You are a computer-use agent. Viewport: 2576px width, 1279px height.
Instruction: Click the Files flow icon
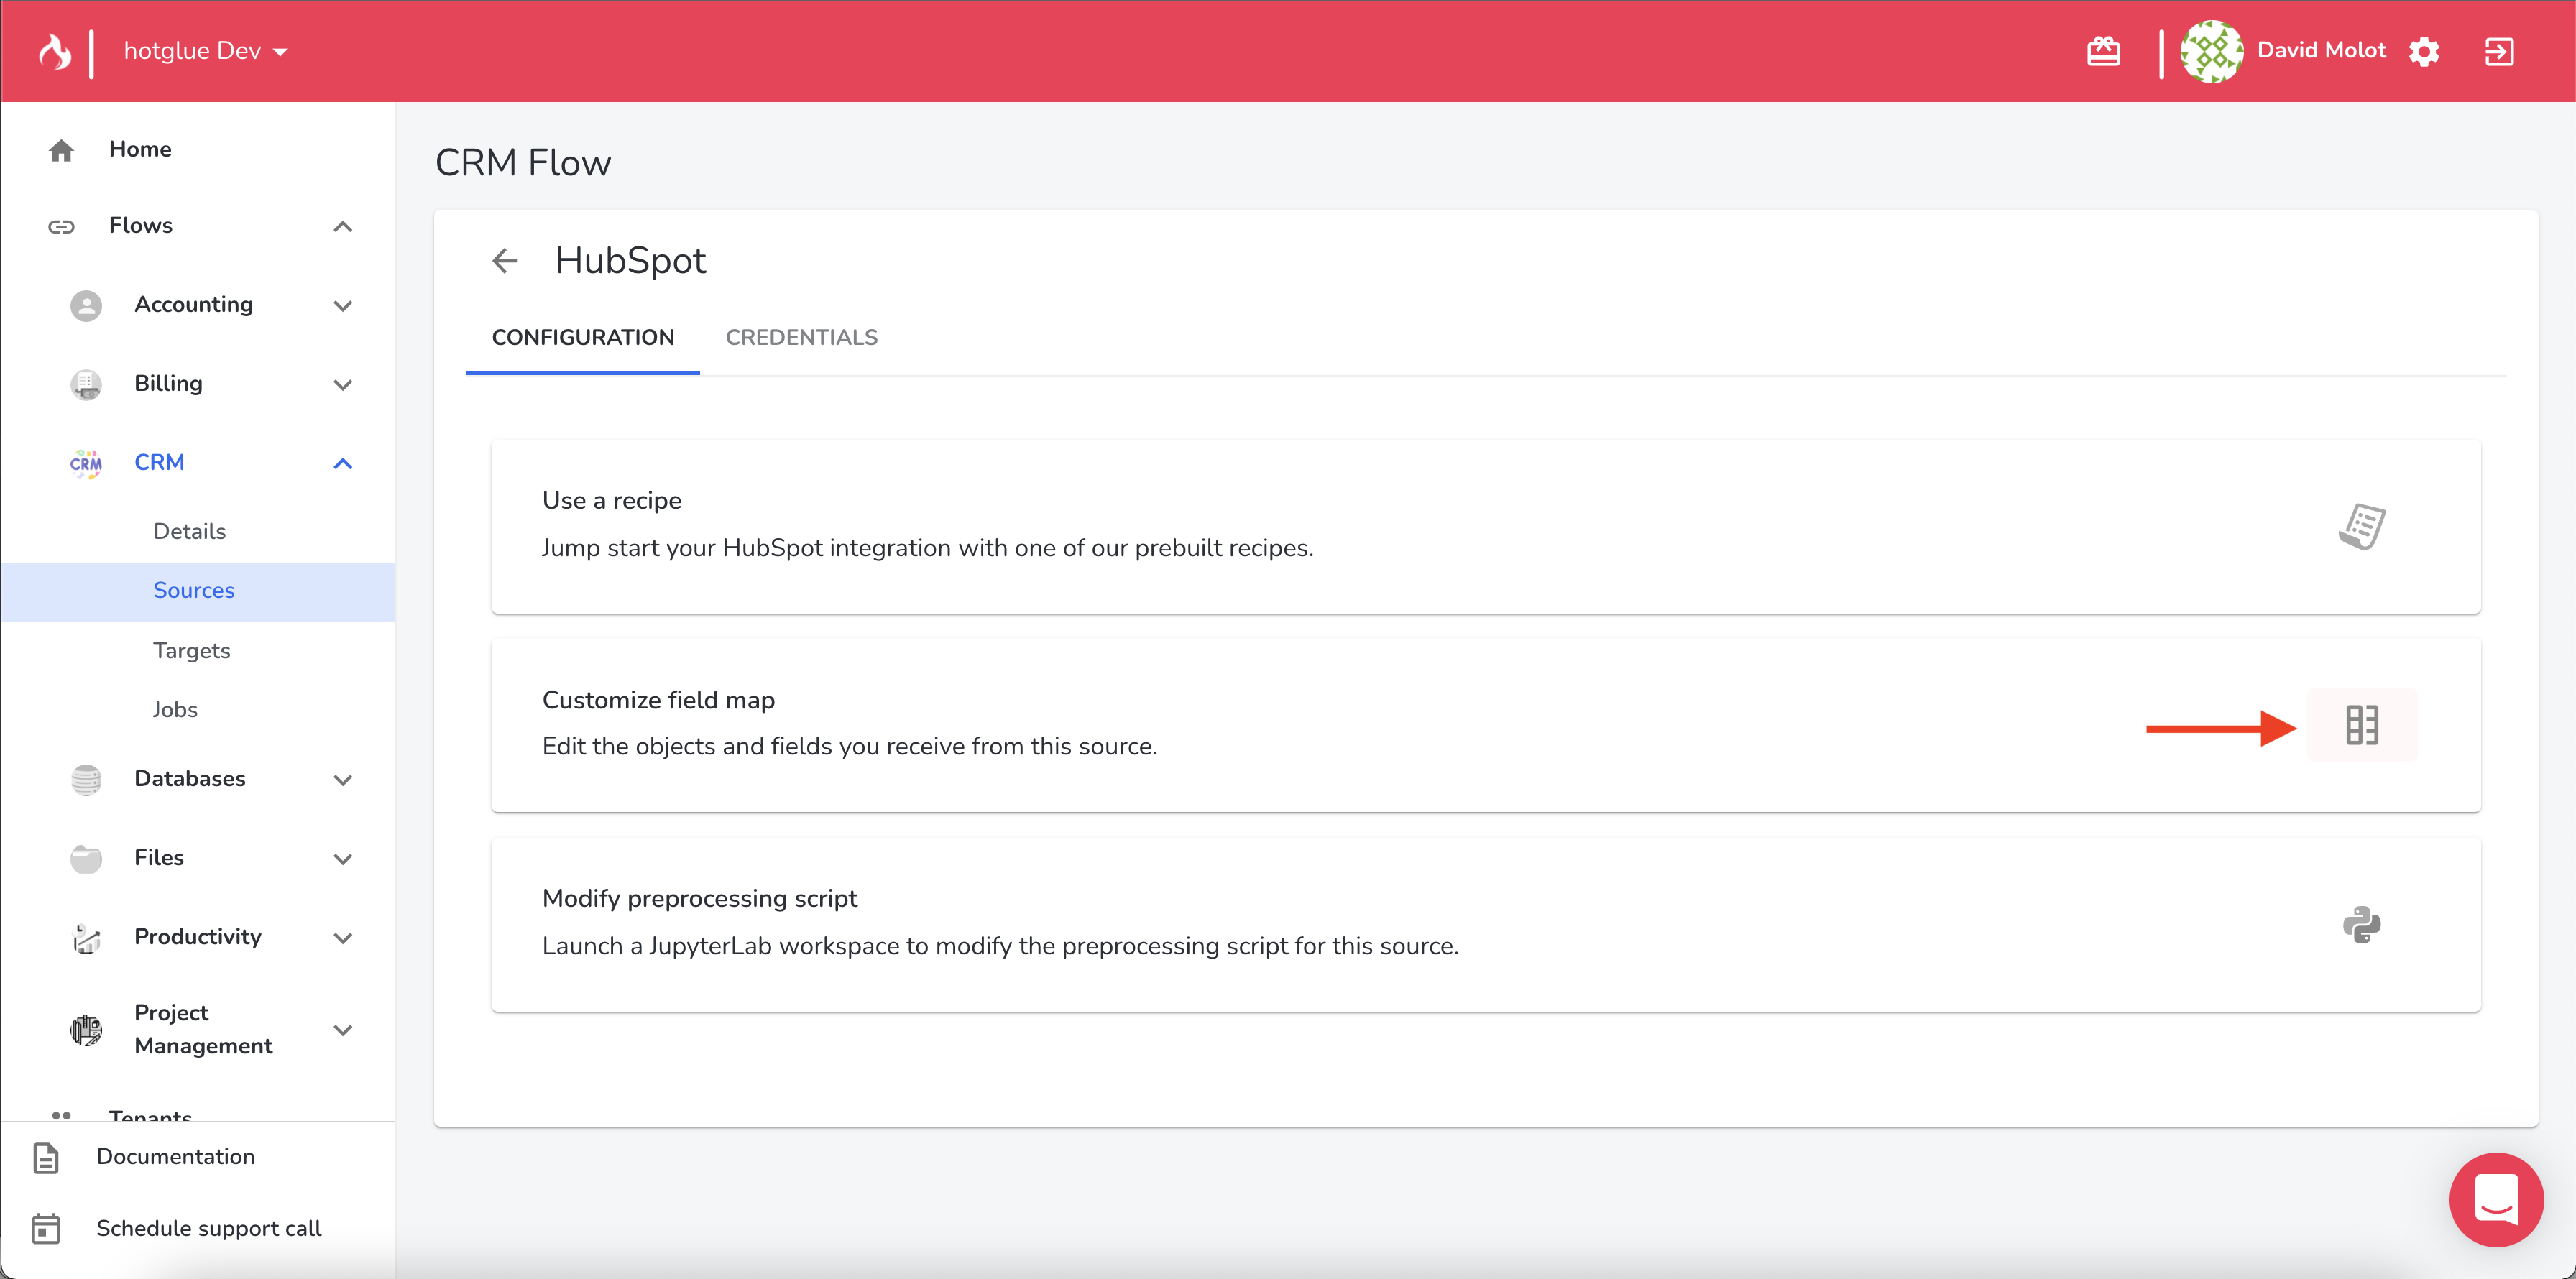coord(86,858)
